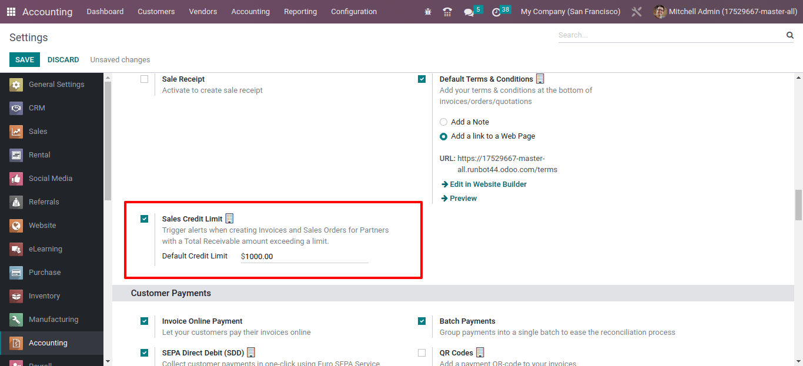
Task: Open the conversations chat icon
Action: click(469, 12)
